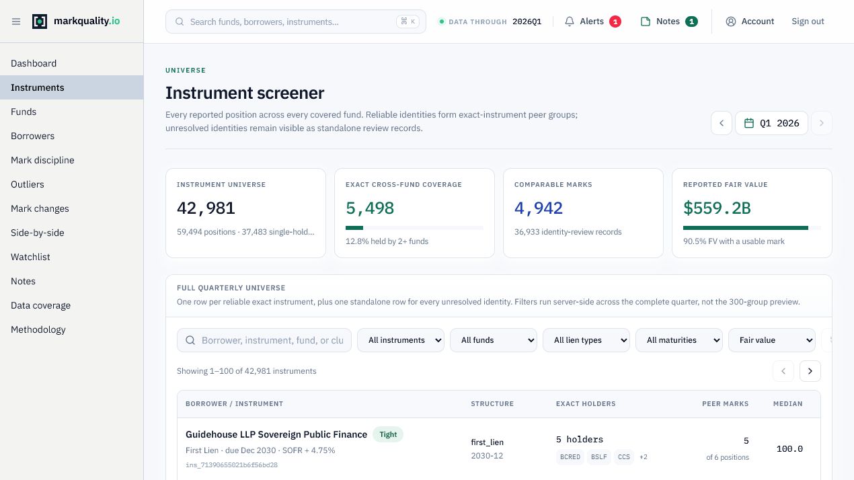Click the red Alerts count badge
The width and height of the screenshot is (854, 480).
[615, 22]
